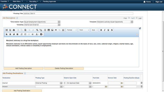Toggle Strikethrough formatting

tap(112, 30)
